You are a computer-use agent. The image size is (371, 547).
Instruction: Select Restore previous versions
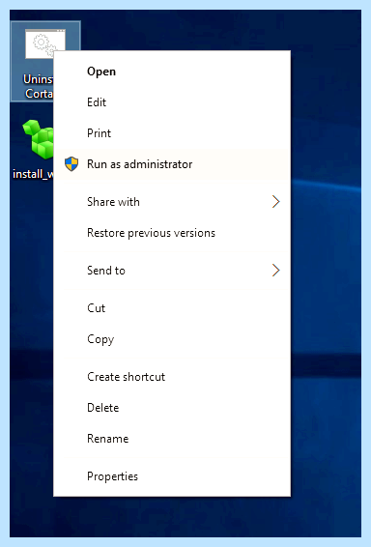pyautogui.click(x=172, y=233)
